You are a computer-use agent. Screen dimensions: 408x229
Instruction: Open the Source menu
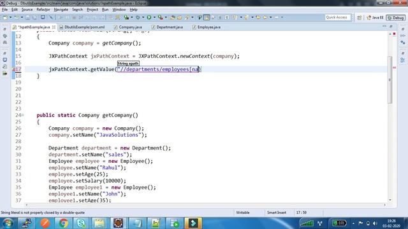click(x=27, y=10)
